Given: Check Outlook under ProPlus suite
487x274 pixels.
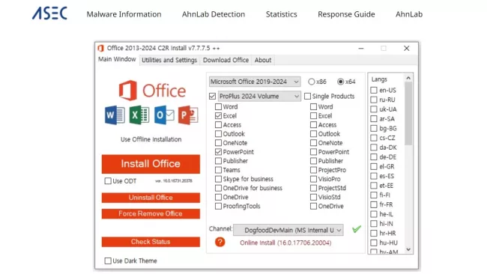Looking at the screenshot, I should tap(218, 134).
